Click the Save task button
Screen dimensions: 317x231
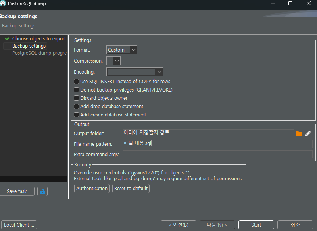click(17, 191)
